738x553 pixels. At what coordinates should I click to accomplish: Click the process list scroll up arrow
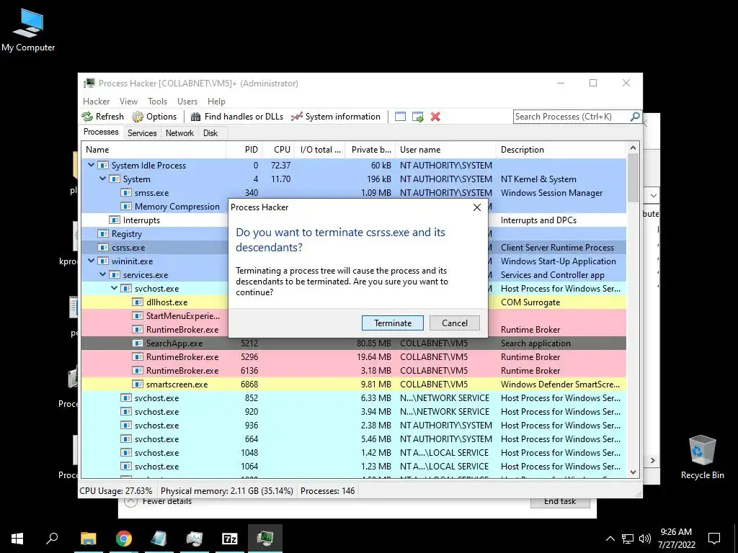point(633,148)
